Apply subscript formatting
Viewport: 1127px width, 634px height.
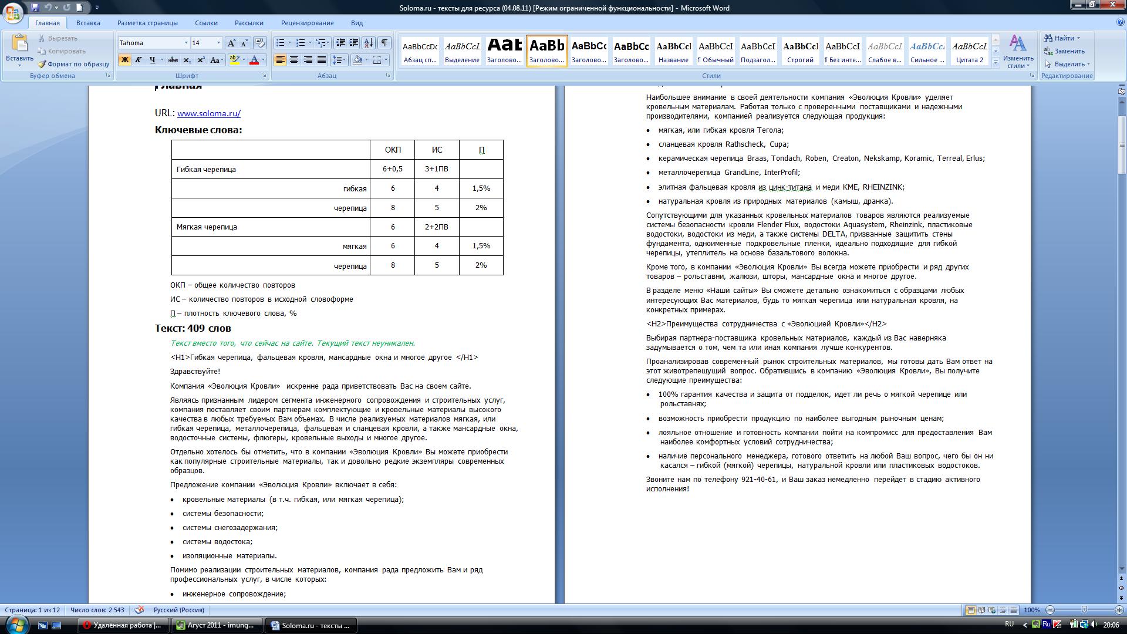(187, 60)
